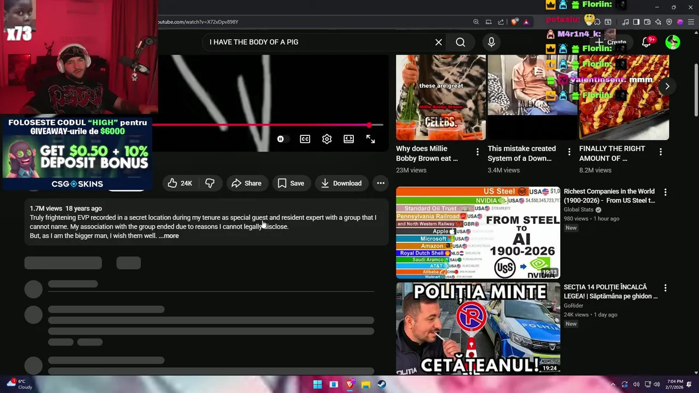Click the browser address bar URL
This screenshot has width=699, height=393.
pyautogui.click(x=198, y=22)
